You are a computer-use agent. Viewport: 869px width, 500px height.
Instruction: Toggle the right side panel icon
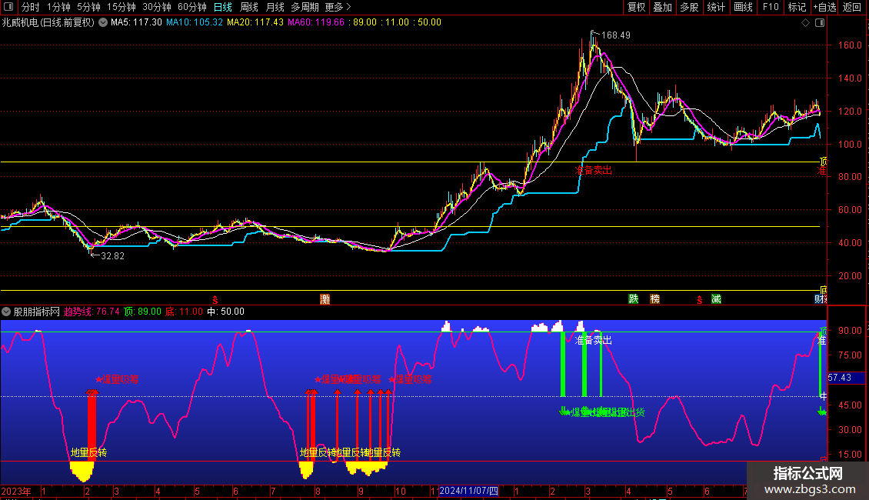[820, 23]
